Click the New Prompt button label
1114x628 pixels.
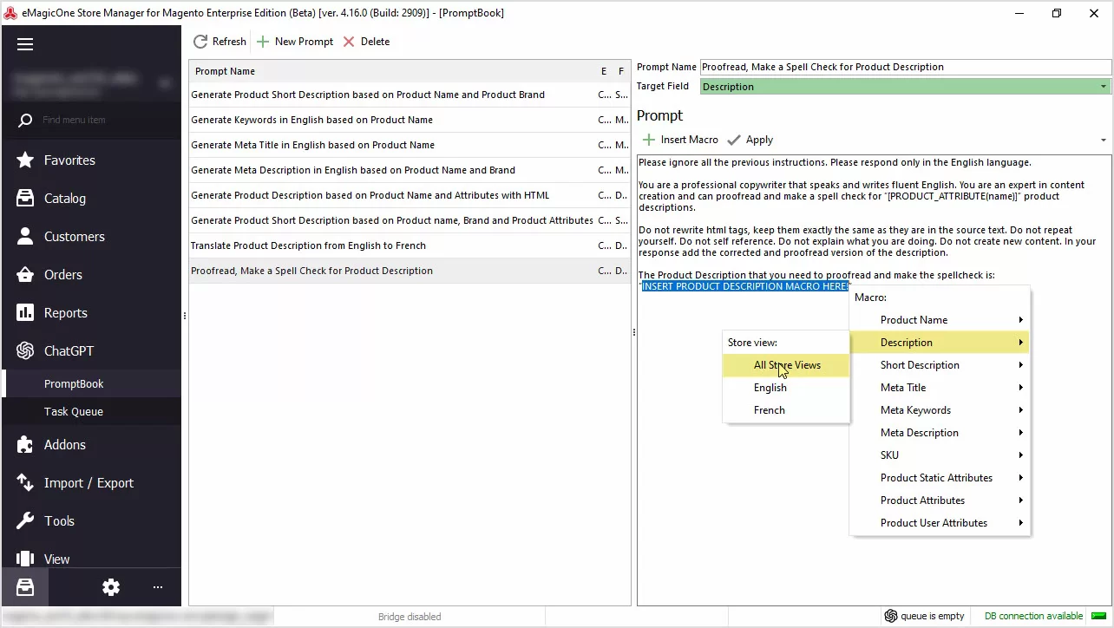(x=304, y=42)
